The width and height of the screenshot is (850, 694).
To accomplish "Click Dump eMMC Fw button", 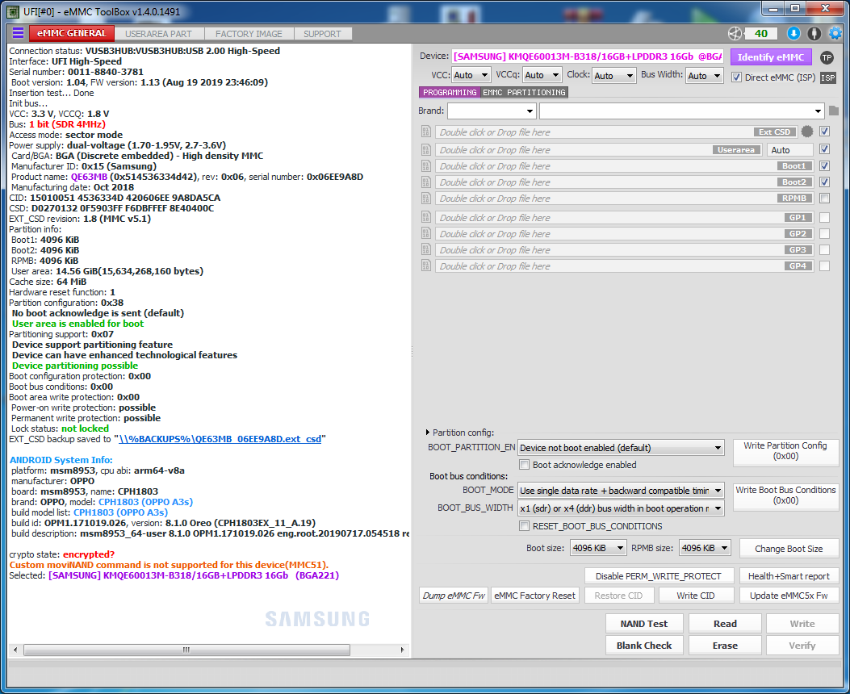I will (453, 596).
